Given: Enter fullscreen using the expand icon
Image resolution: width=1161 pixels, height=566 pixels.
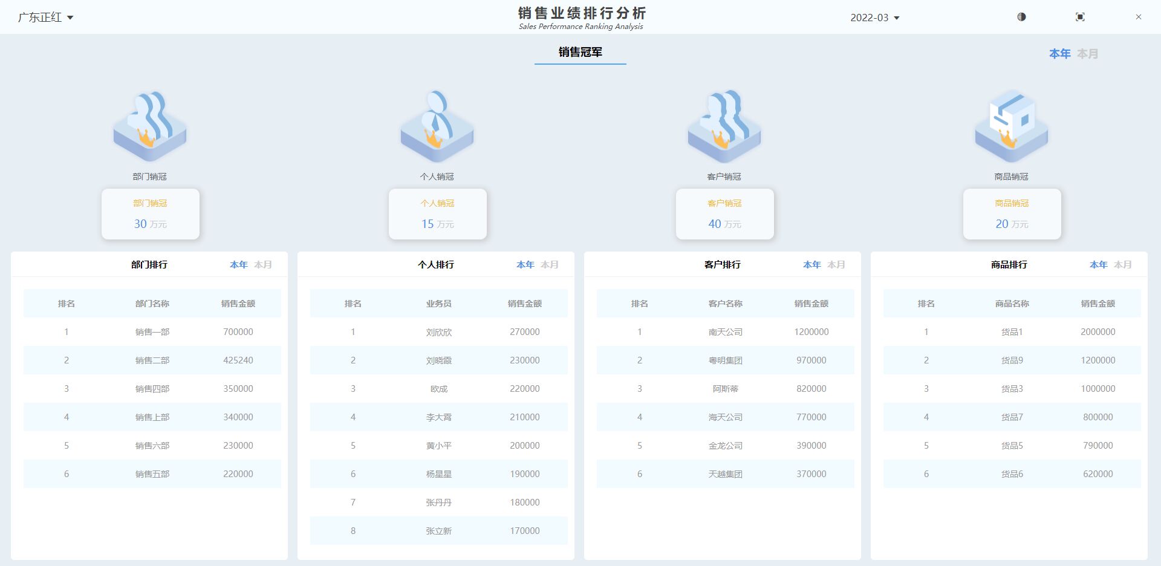Looking at the screenshot, I should pyautogui.click(x=1080, y=17).
